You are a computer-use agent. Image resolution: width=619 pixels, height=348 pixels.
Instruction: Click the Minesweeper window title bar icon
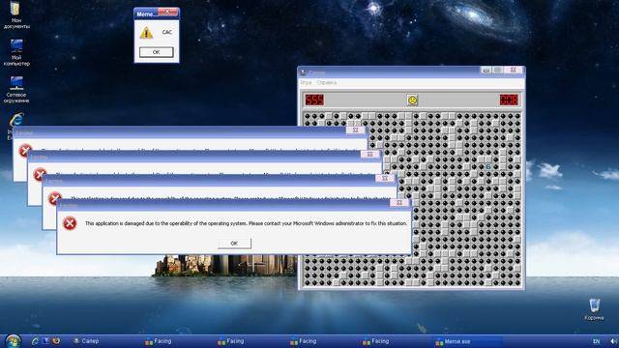point(303,72)
